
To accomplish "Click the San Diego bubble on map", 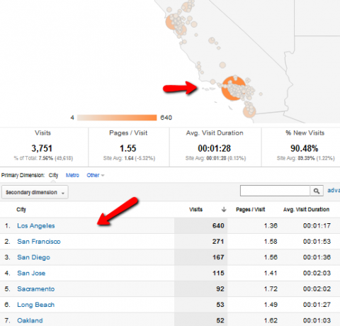I will point(249,111).
